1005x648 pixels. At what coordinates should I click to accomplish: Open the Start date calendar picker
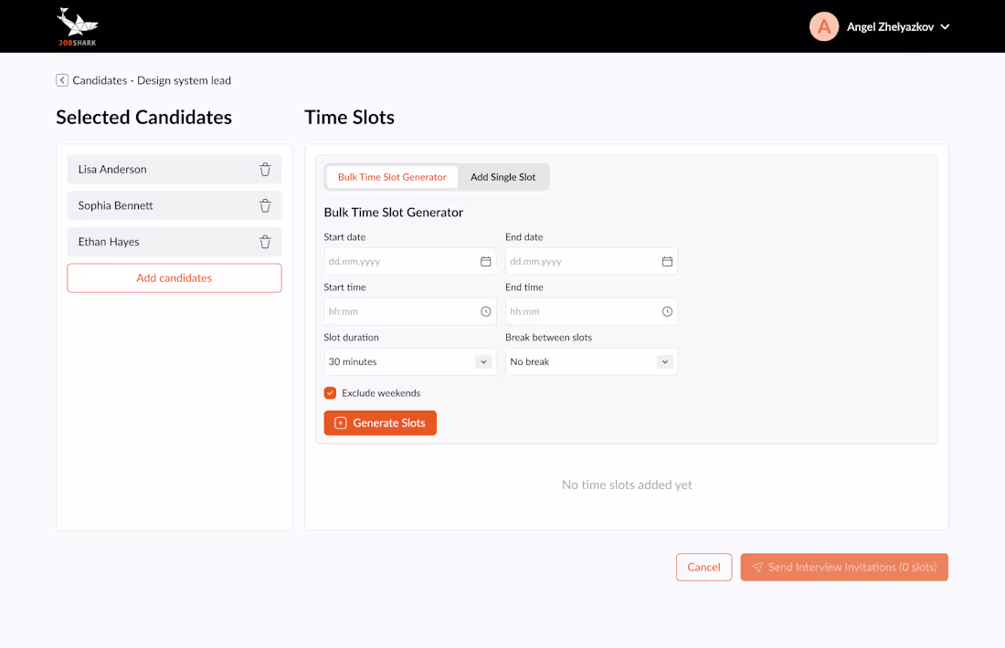tap(485, 262)
